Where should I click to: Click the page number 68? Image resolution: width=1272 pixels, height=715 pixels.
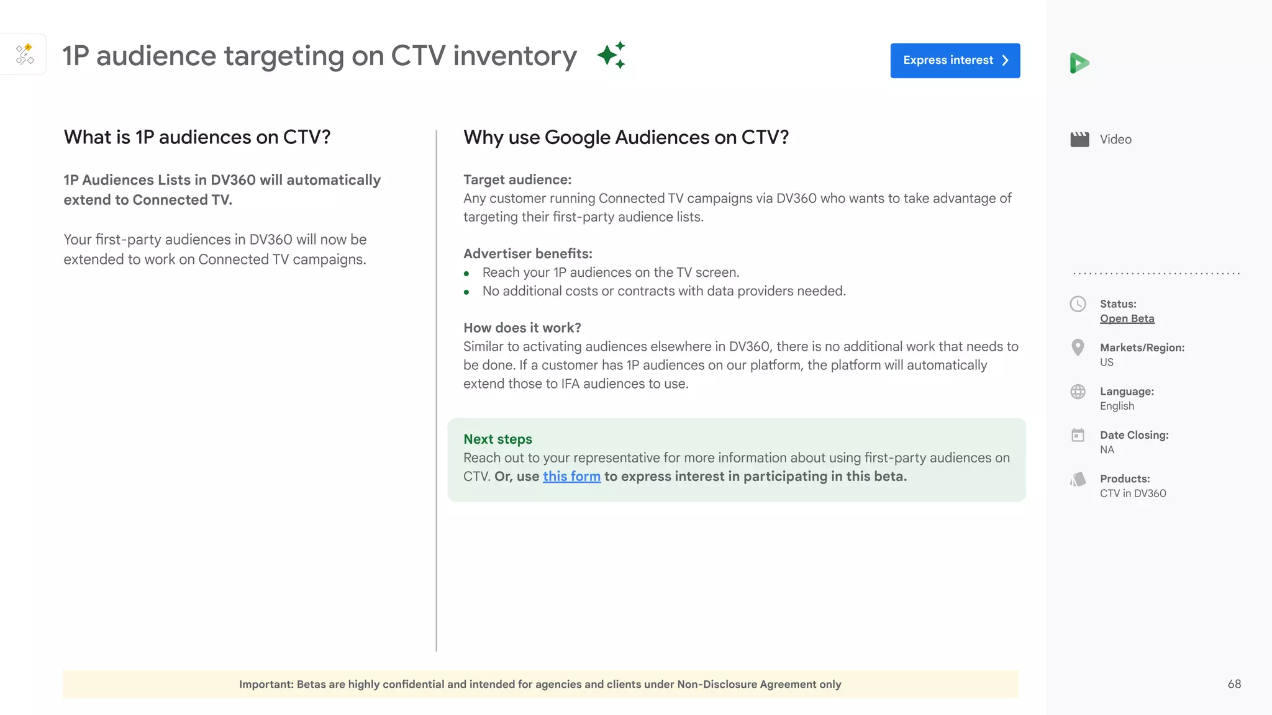(1234, 684)
